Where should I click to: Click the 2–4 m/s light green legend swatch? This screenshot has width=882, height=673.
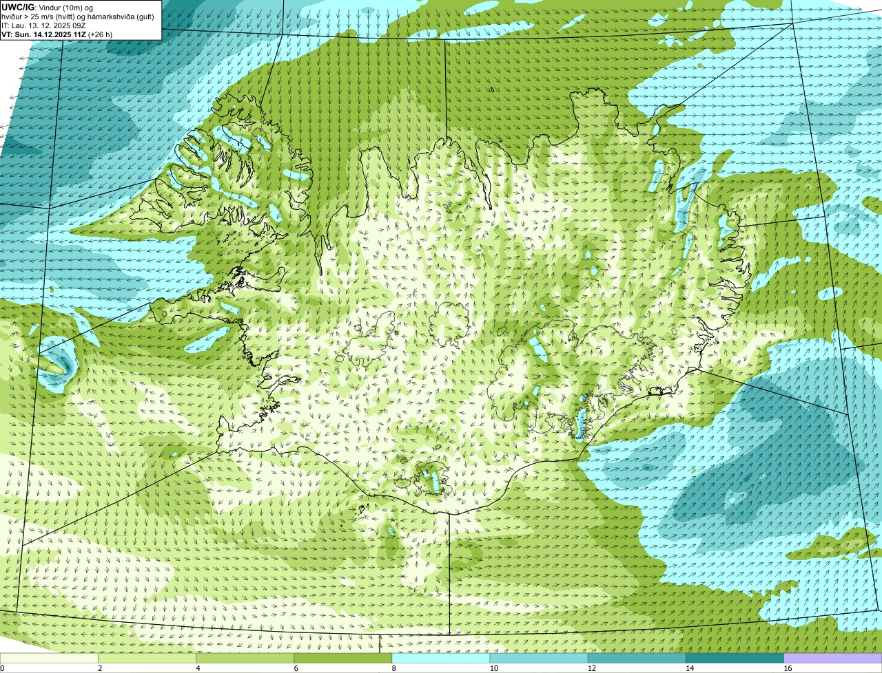click(x=147, y=659)
